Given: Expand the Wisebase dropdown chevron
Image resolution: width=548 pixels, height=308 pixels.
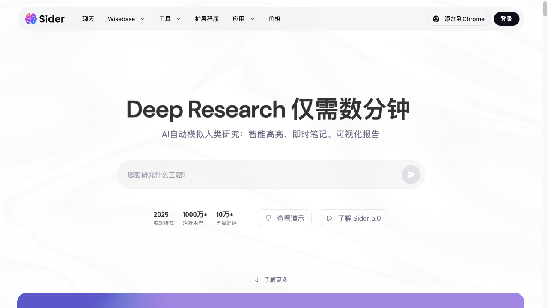Looking at the screenshot, I should (x=143, y=19).
